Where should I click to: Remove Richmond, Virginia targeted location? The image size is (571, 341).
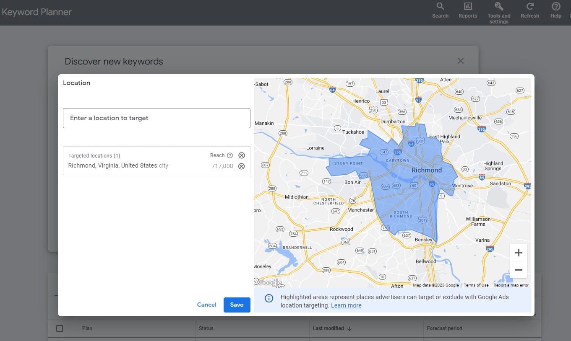tap(242, 166)
